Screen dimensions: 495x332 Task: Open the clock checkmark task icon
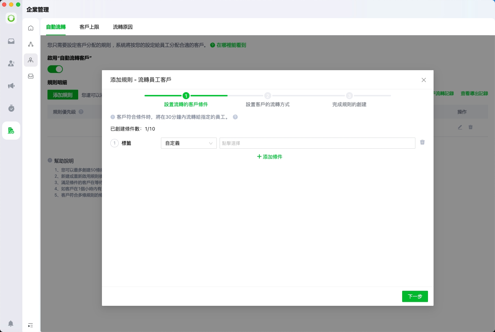11,108
